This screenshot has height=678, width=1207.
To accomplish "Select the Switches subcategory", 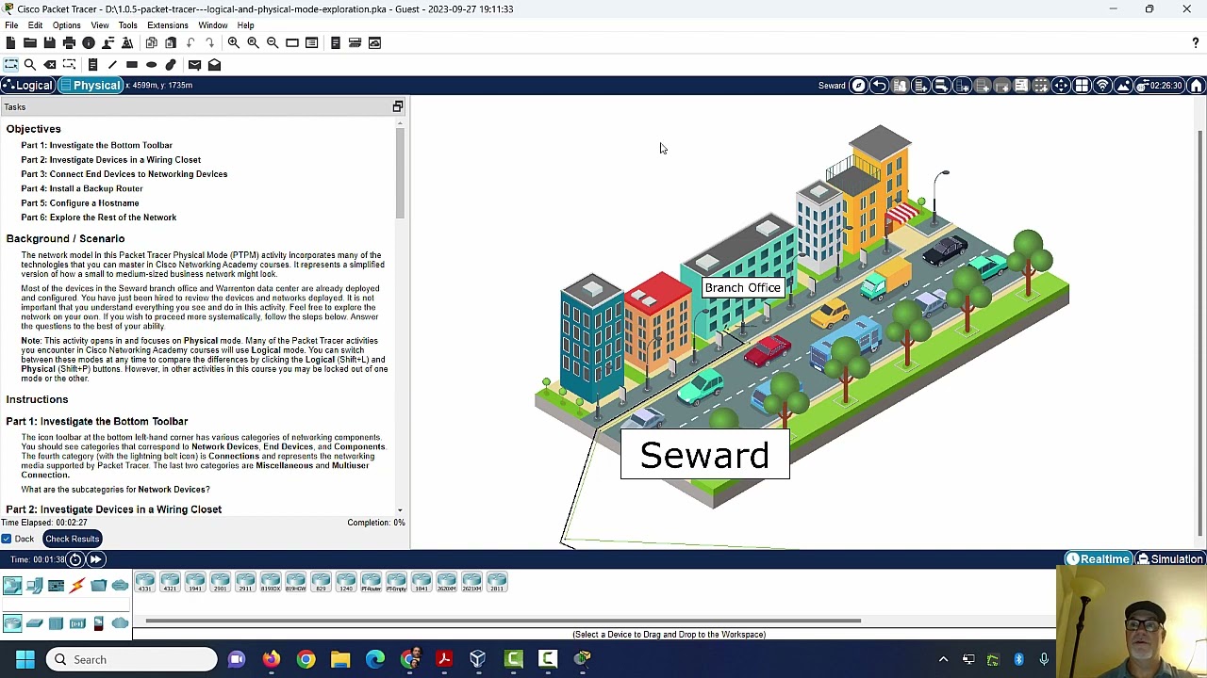I will click(34, 623).
